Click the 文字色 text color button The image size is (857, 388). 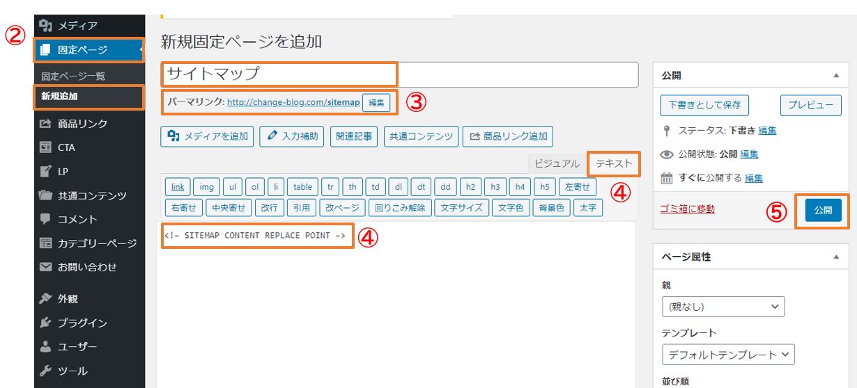tap(510, 207)
